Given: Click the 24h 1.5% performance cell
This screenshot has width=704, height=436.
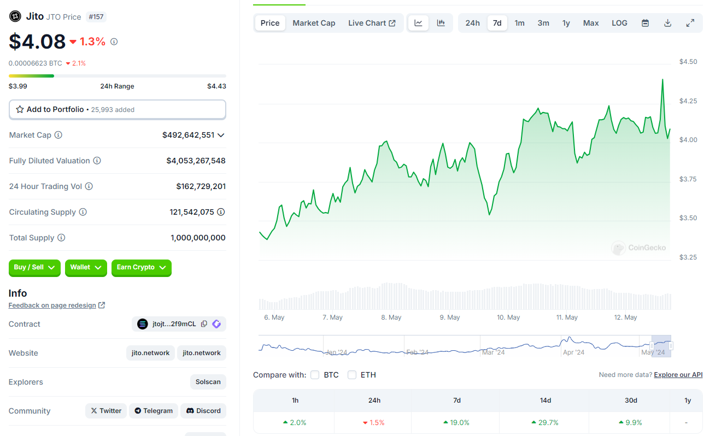Looking at the screenshot, I should coord(374,422).
